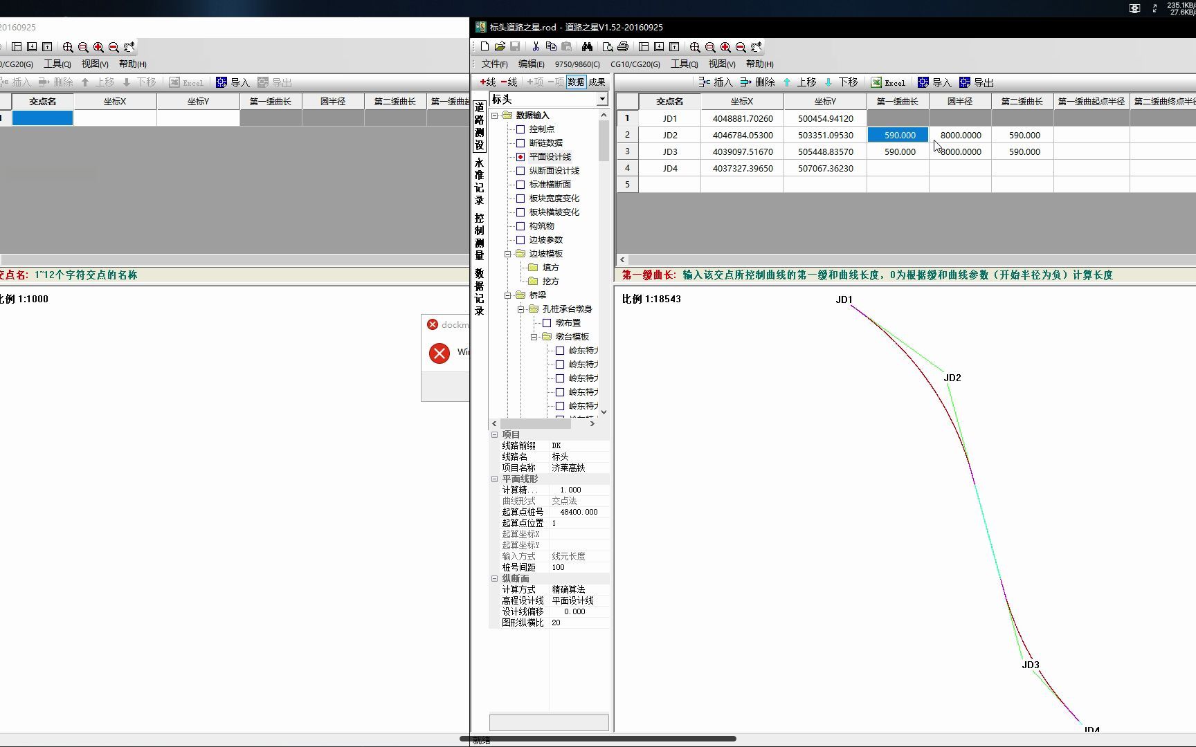Click the Paste clipboard icon
Image resolution: width=1196 pixels, height=747 pixels.
(566, 46)
